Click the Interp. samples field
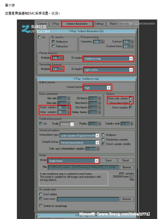The height and width of the screenshot is (219, 160). 62,112
